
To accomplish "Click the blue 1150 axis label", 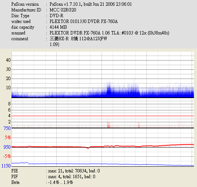I will pos(6,166).
